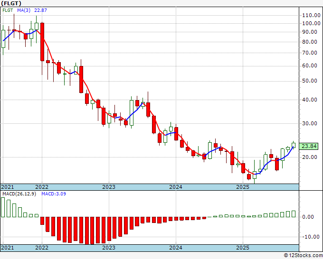Select the 50.00 price axis label
The image size is (323, 259).
click(309, 81)
